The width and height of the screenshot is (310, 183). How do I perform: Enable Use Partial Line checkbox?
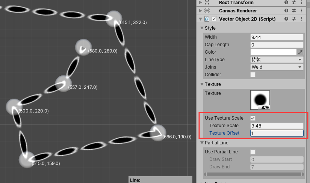[253, 152]
